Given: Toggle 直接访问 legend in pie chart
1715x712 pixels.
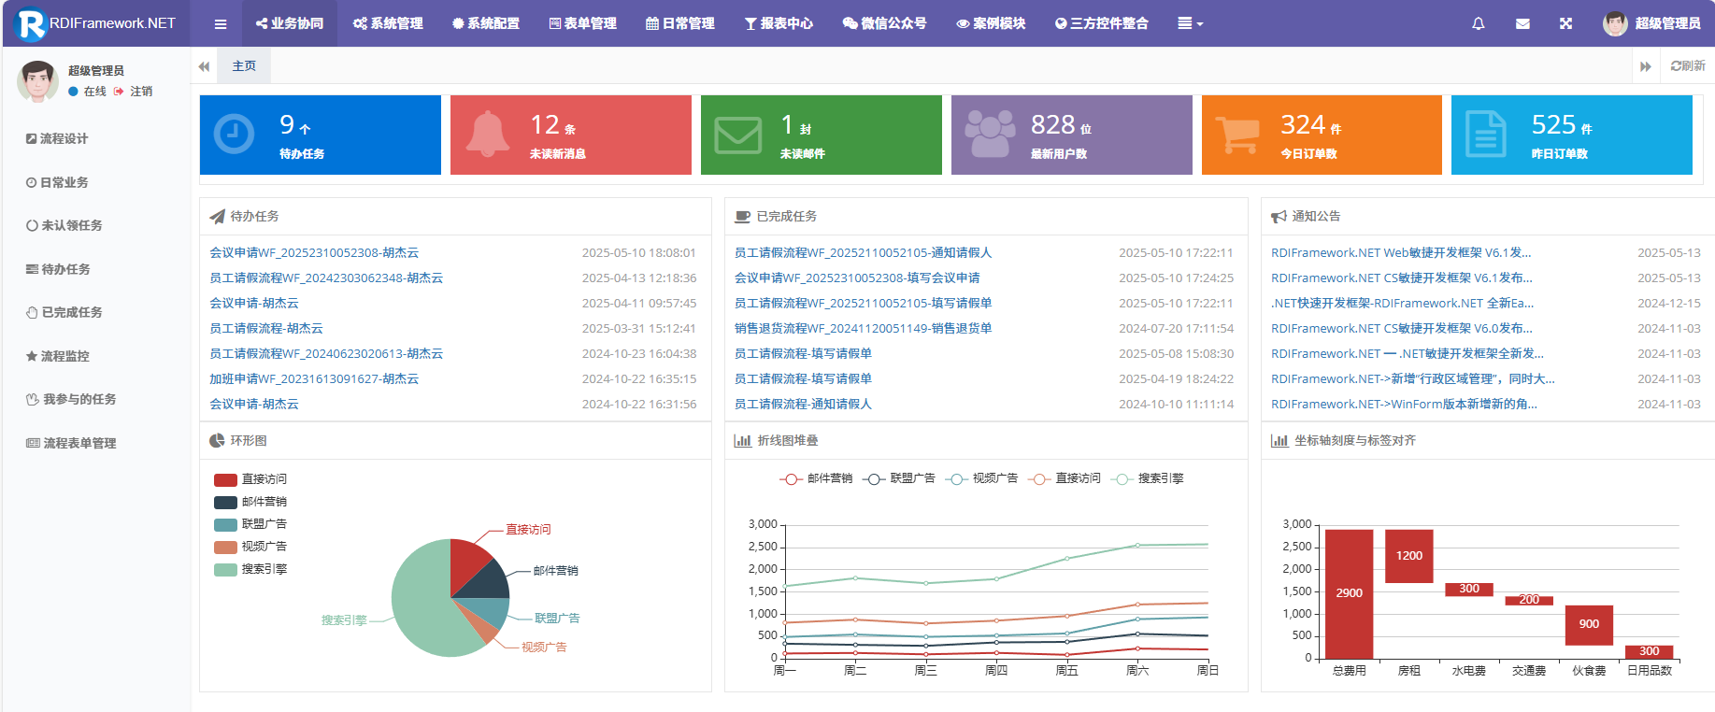Looking at the screenshot, I should (250, 479).
